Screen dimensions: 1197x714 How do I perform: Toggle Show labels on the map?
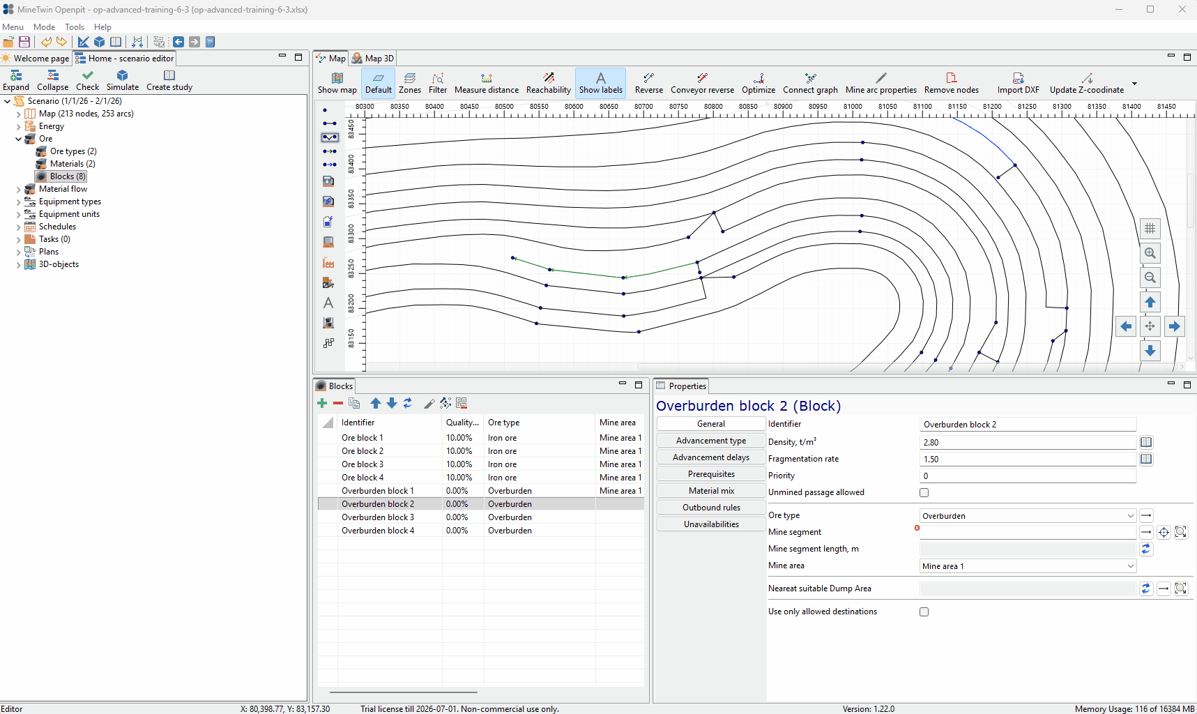(601, 83)
